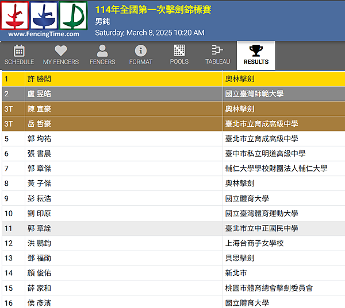Select fifth place fencer 郭 均祐
Viewport: 345px width, 308px height.
[39, 139]
